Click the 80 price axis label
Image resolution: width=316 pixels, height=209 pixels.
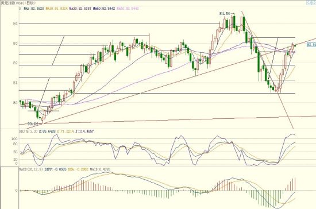(15, 103)
